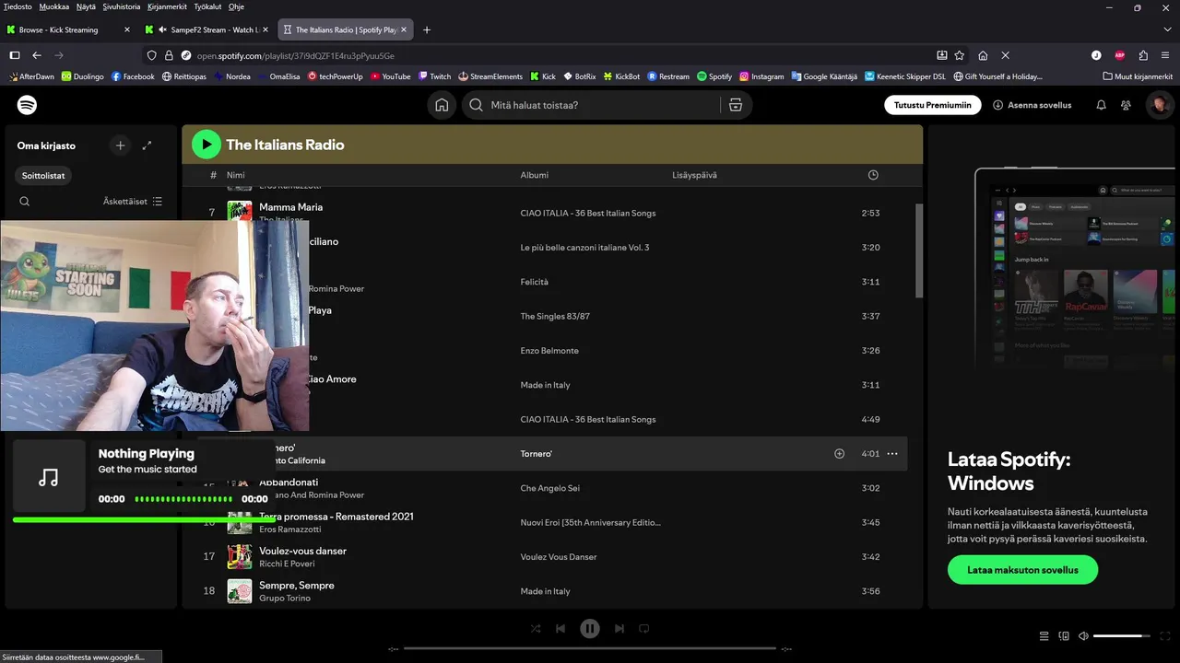Open album CIAO ITALIA for Mamma Maria
1180x663 pixels.
[x=588, y=213]
